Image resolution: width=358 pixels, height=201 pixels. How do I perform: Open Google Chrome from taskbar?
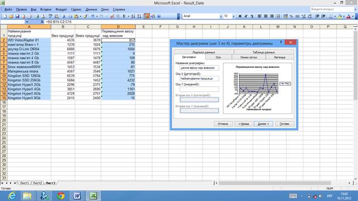61,196
